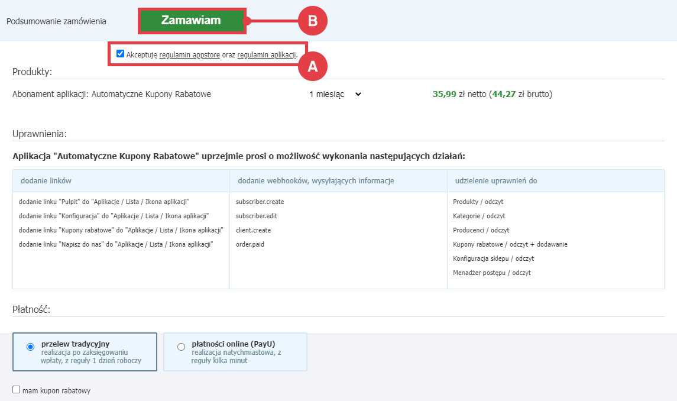Select the przelew tradycyjny radio button

tap(31, 347)
